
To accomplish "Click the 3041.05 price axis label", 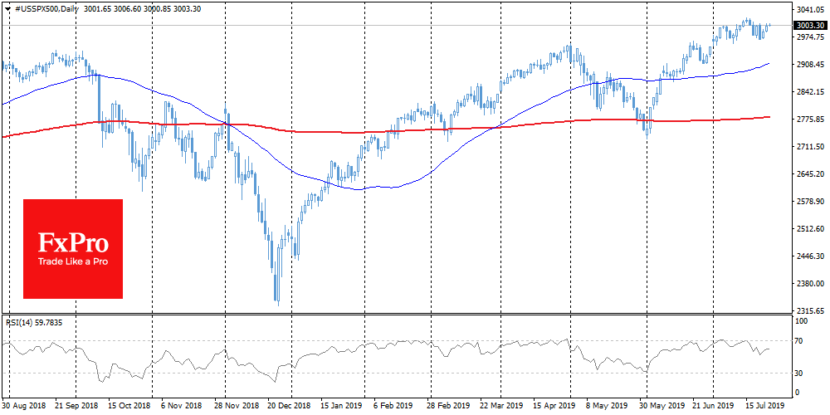I will (x=808, y=9).
